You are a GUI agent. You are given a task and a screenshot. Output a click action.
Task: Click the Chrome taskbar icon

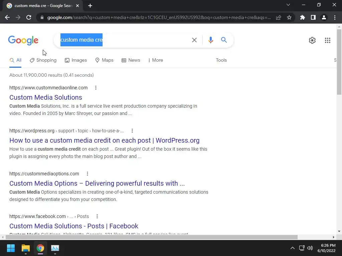(x=40, y=248)
